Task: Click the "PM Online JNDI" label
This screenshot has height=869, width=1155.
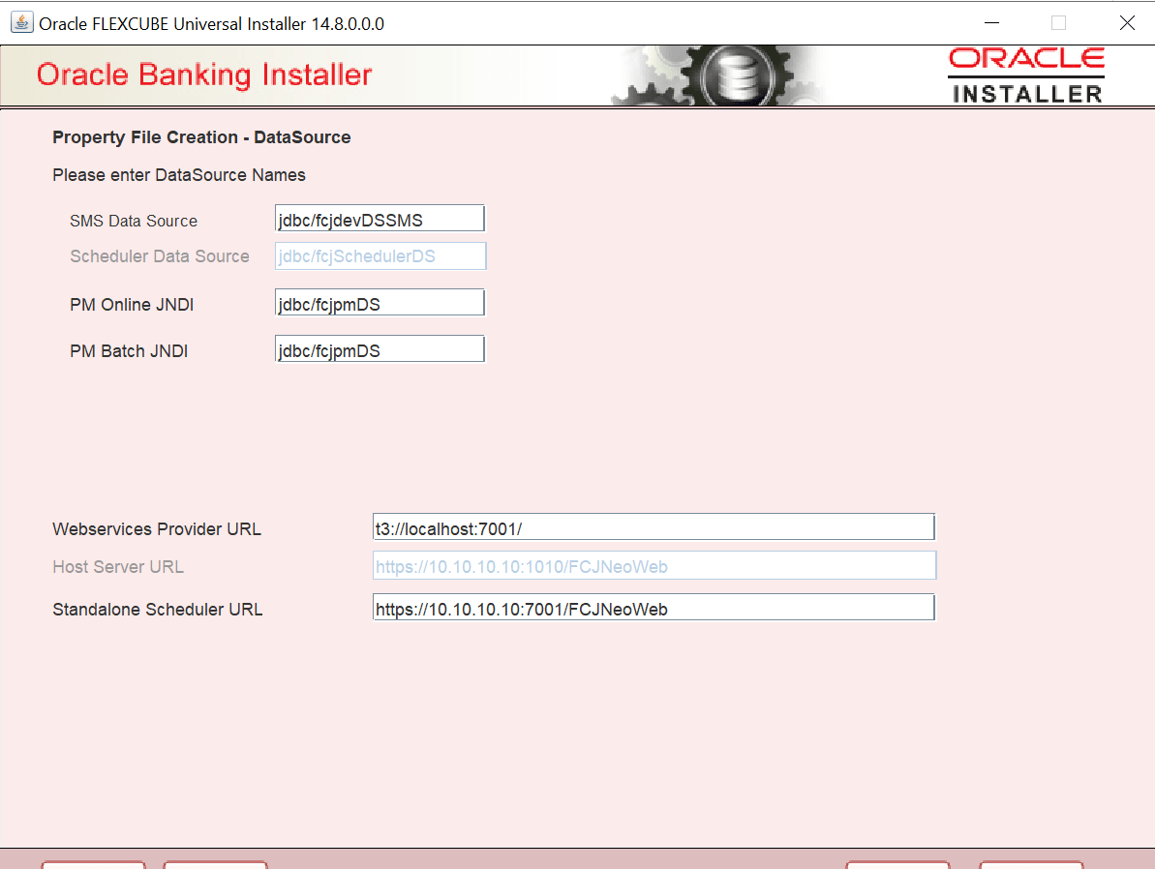Action: (x=132, y=305)
